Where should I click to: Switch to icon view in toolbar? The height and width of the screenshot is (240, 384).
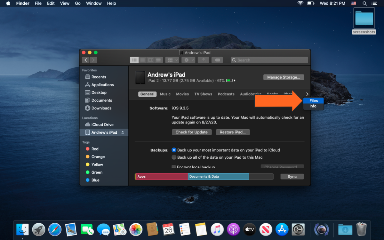[x=134, y=60]
